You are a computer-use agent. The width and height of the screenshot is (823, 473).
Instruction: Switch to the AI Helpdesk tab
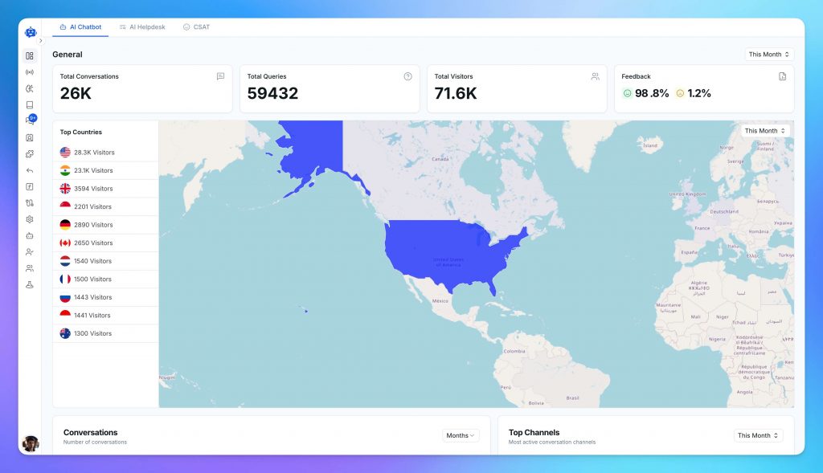(x=142, y=27)
